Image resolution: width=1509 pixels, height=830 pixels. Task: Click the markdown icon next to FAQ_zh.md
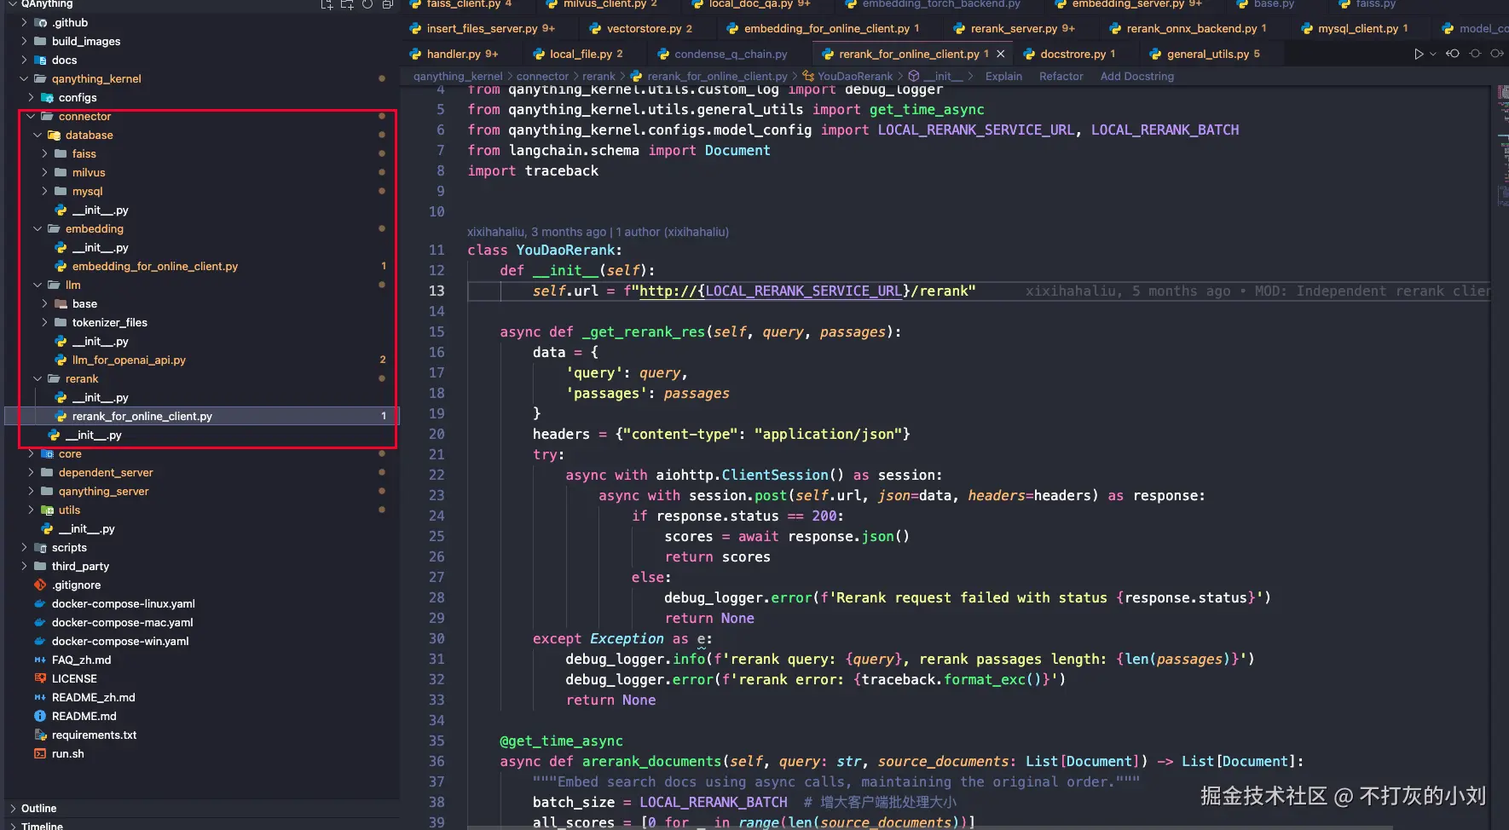pyautogui.click(x=40, y=660)
